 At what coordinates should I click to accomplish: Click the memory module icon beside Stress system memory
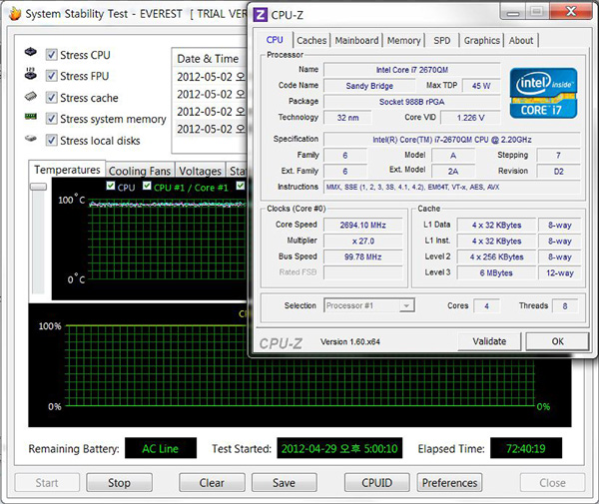click(x=31, y=116)
